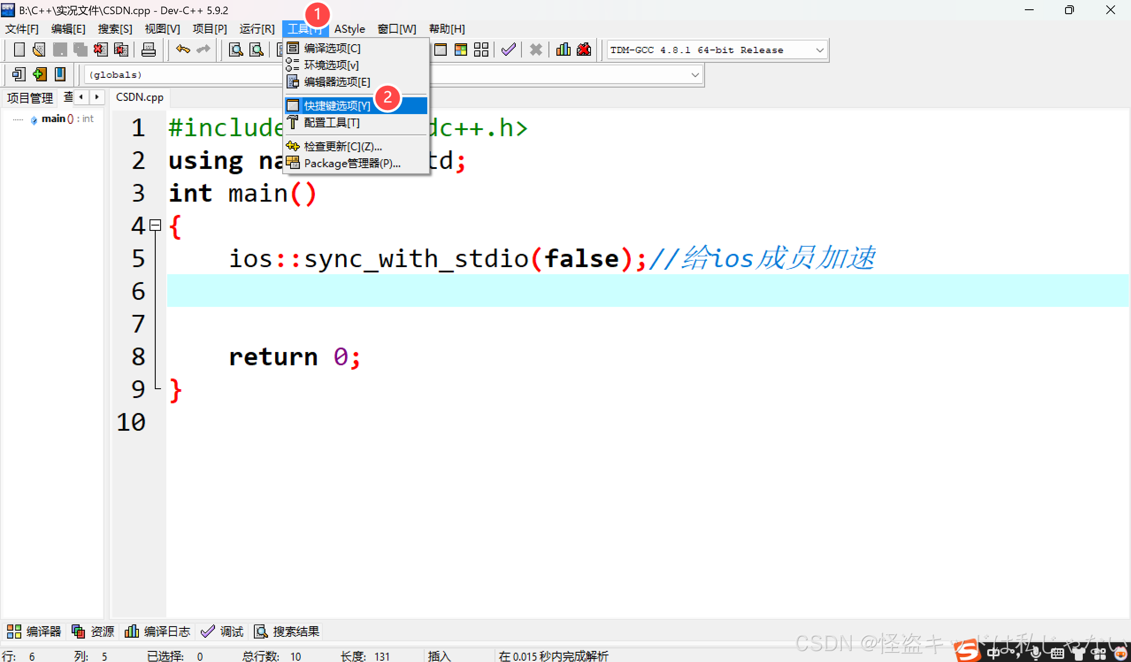
Task: Place cursor on highlighted line 6
Action: click(647, 291)
